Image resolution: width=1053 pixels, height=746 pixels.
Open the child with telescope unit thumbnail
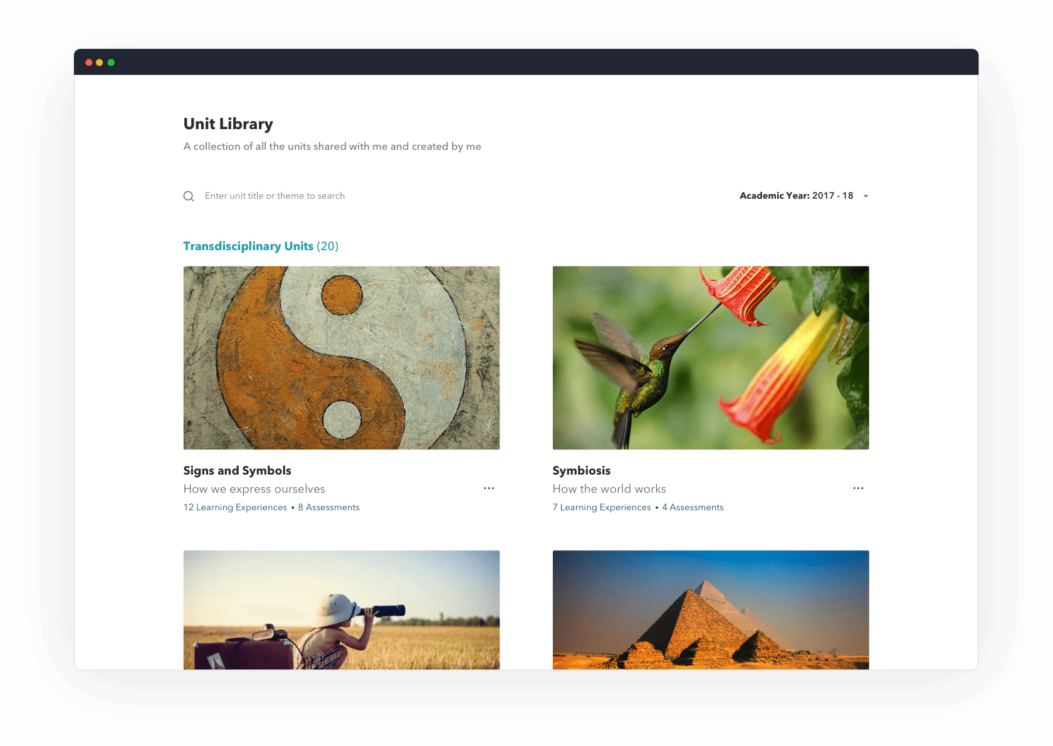[x=342, y=610]
